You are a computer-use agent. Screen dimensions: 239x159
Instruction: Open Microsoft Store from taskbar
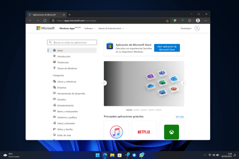click(x=119, y=155)
